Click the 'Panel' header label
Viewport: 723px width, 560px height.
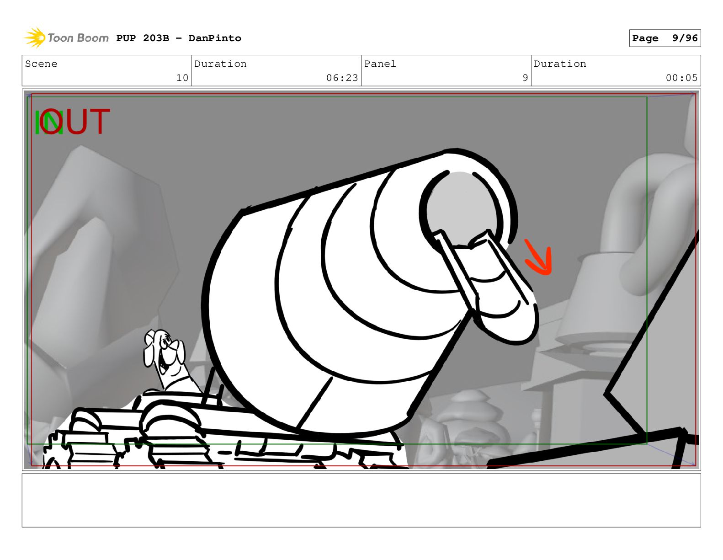coord(380,64)
